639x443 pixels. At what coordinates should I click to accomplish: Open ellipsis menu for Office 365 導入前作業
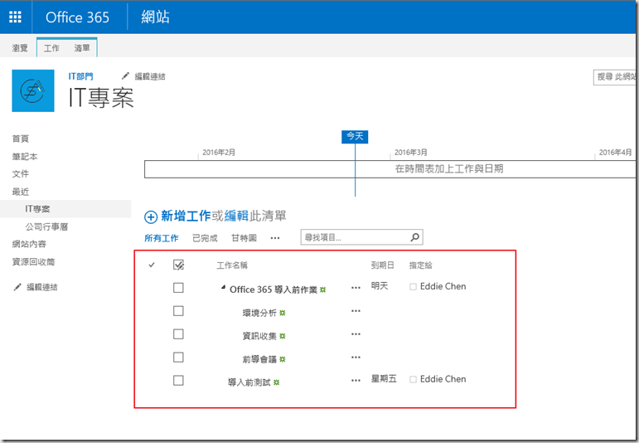click(x=356, y=288)
